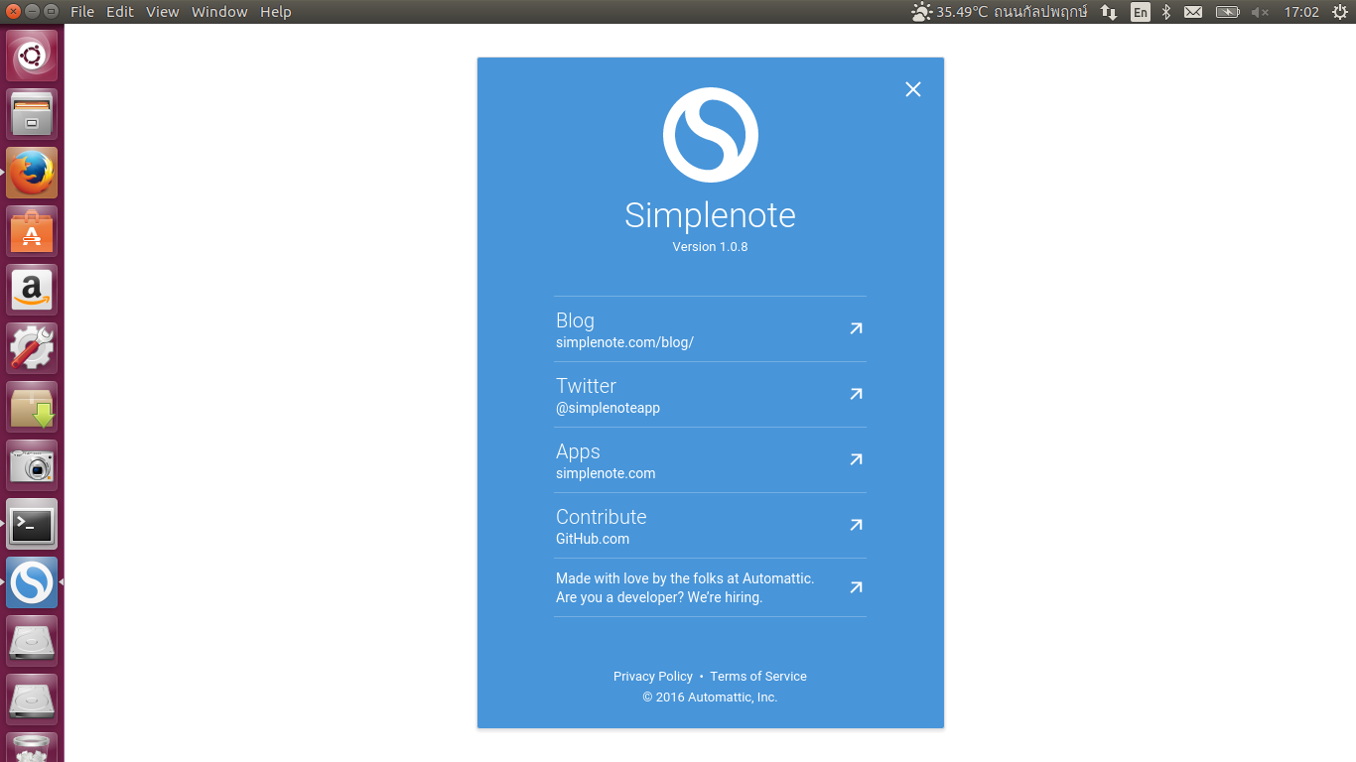Open the Privacy Policy link
Image resolution: width=1356 pixels, height=762 pixels.
coord(653,677)
